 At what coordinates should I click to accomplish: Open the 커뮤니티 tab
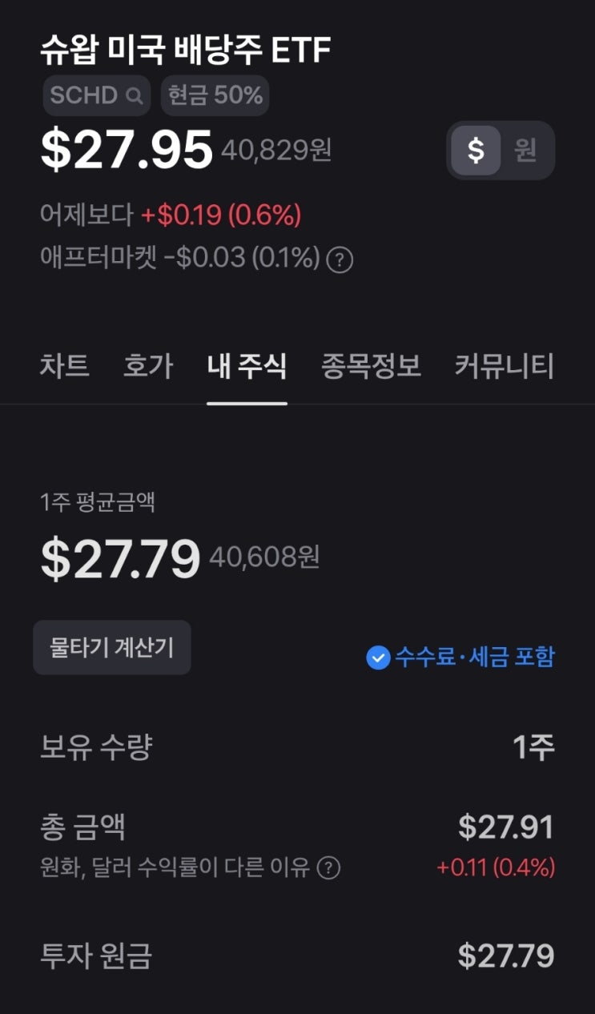pos(505,366)
